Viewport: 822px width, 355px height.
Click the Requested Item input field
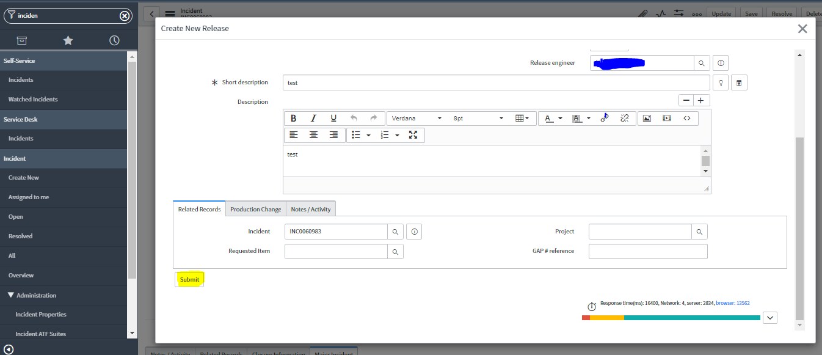point(335,251)
